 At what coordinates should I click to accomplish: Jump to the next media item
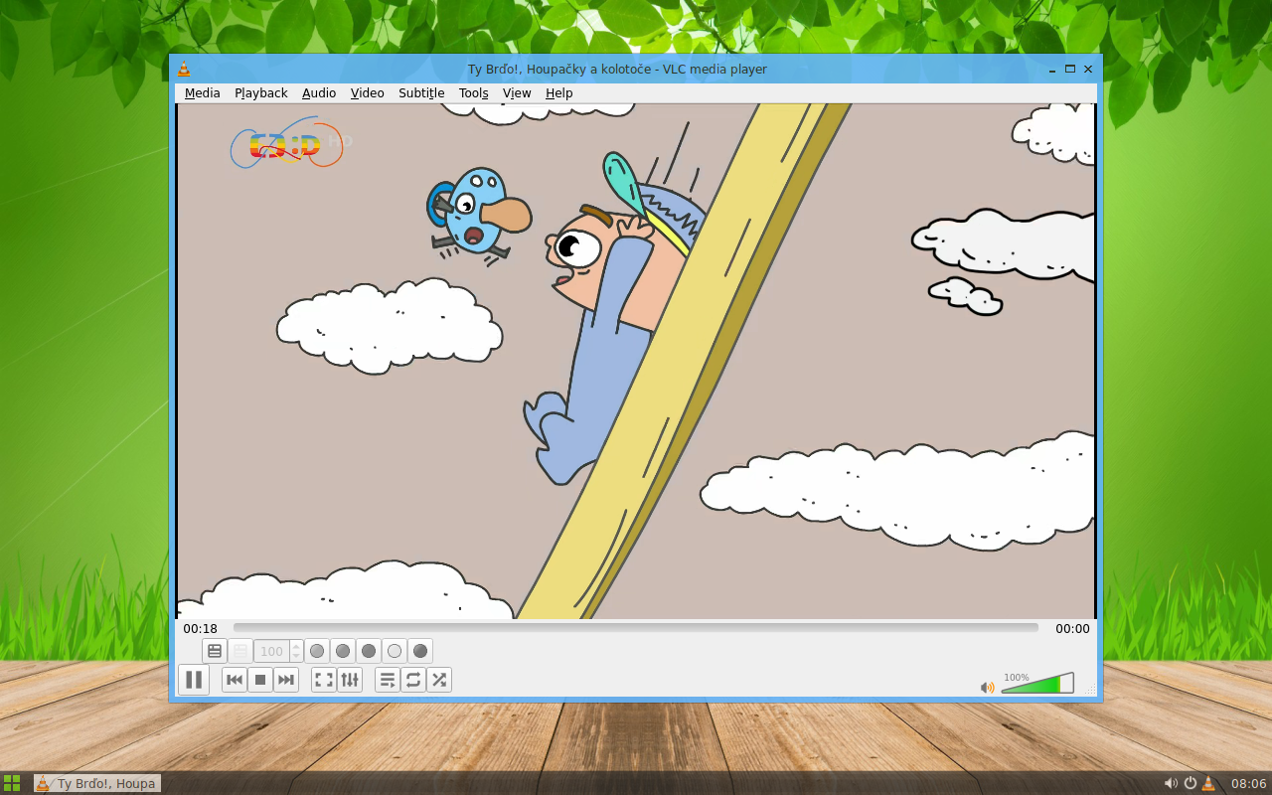[x=286, y=680]
